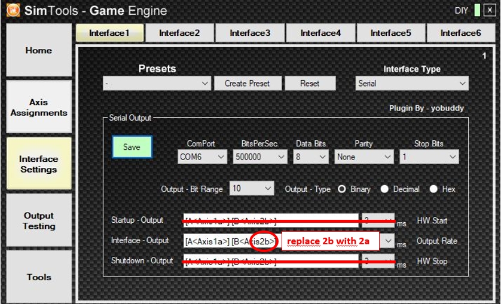
Task: Switch to the Interface5 tab
Action: [x=391, y=33]
